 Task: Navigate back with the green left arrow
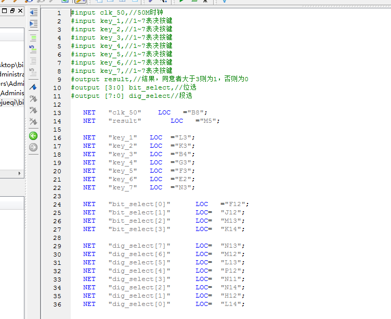coord(33,136)
